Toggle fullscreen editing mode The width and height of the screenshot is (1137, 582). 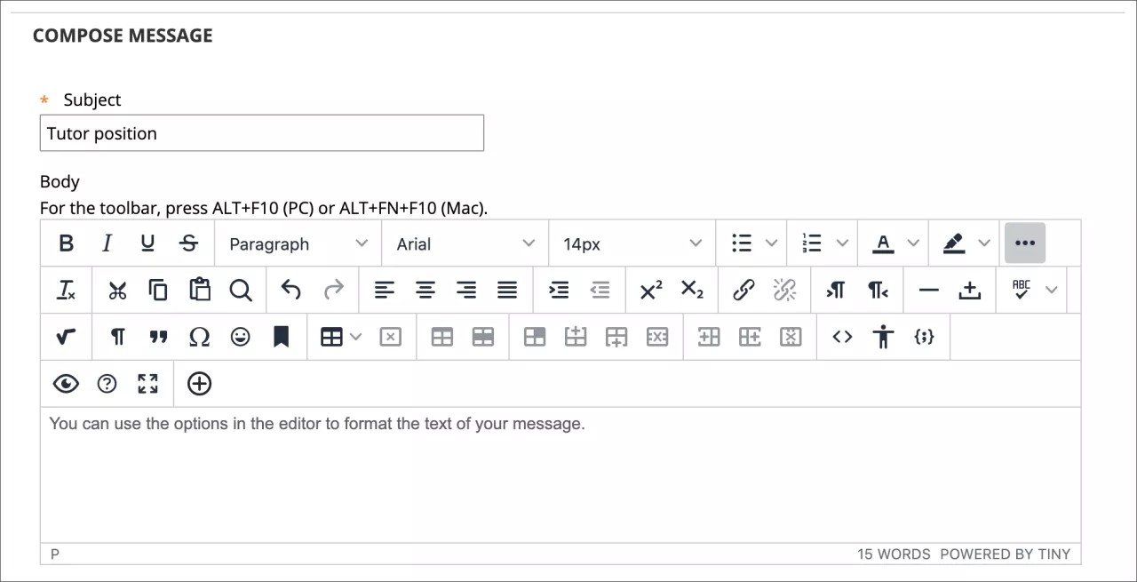pyautogui.click(x=147, y=383)
